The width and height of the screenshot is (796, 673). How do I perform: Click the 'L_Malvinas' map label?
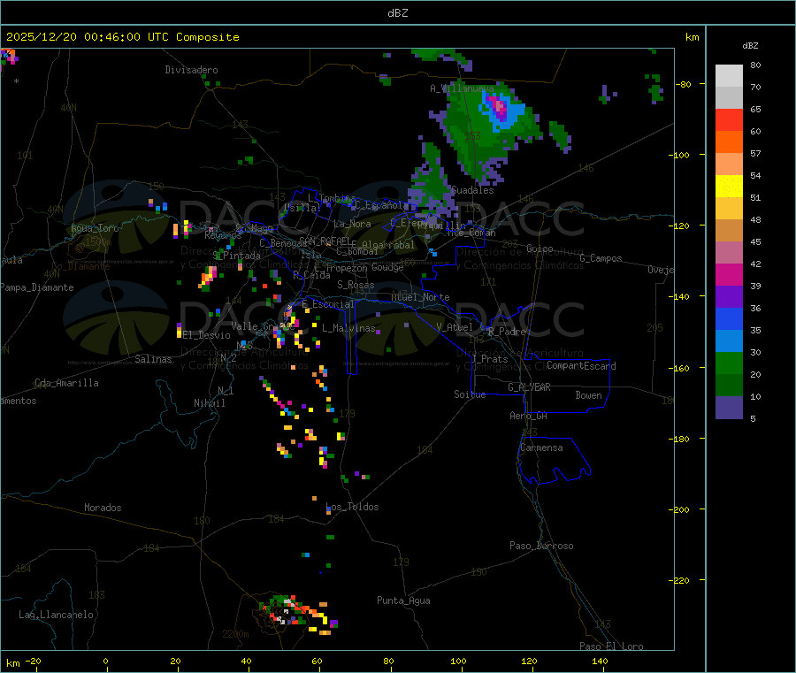click(348, 328)
